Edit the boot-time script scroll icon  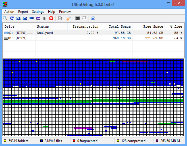click(84, 18)
